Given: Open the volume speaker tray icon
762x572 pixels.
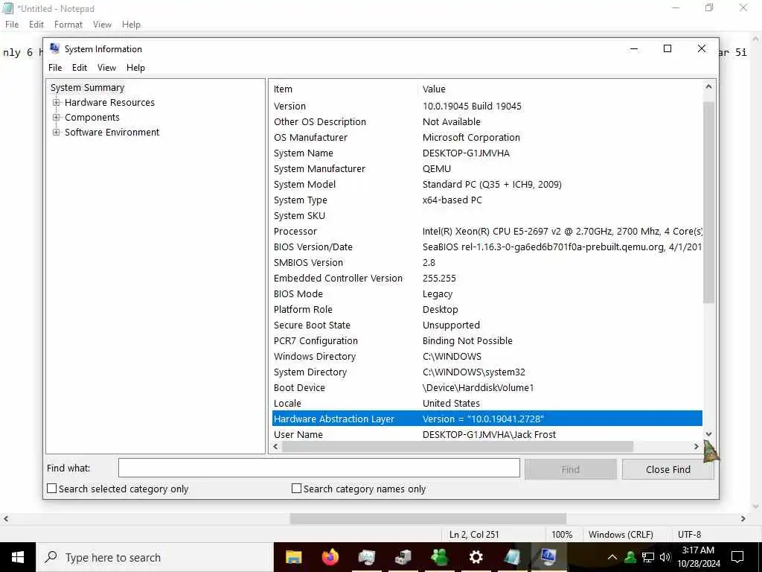Looking at the screenshot, I should 665,557.
